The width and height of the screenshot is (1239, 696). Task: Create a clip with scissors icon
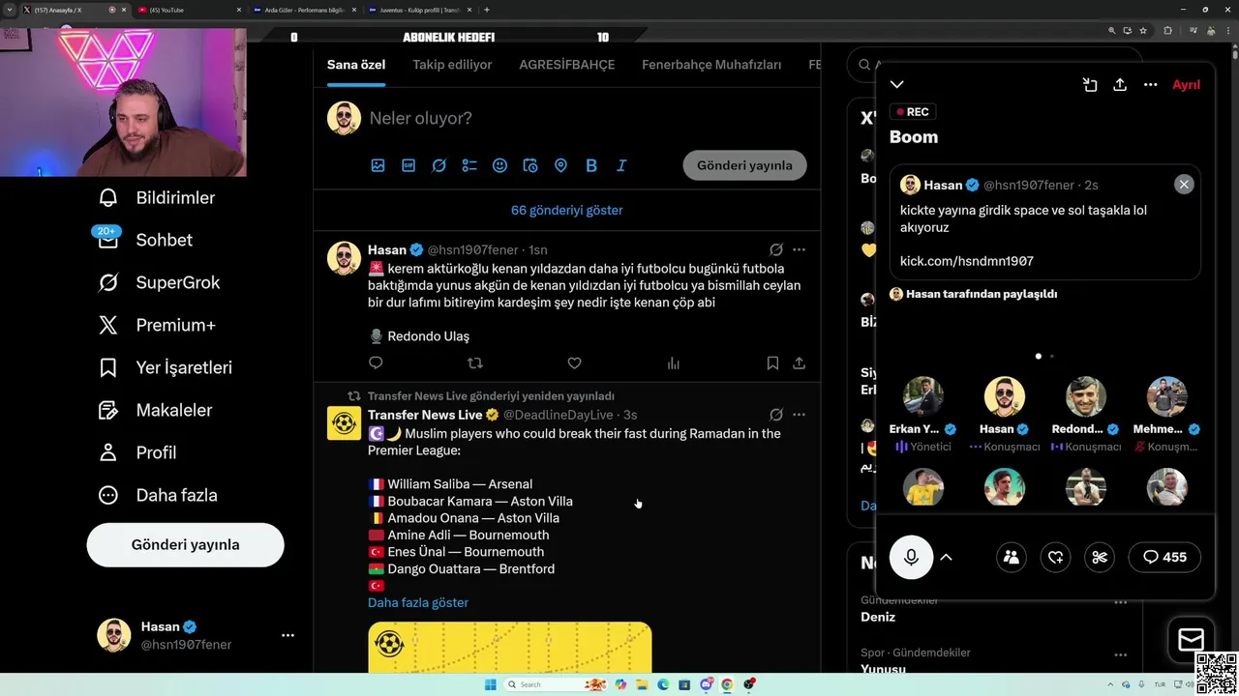tap(1100, 557)
